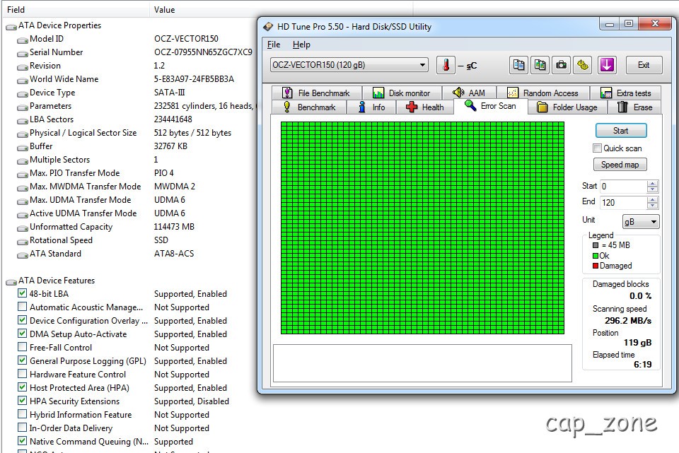Select the Unformatted Capacity row
679x453 pixels.
(x=130, y=227)
